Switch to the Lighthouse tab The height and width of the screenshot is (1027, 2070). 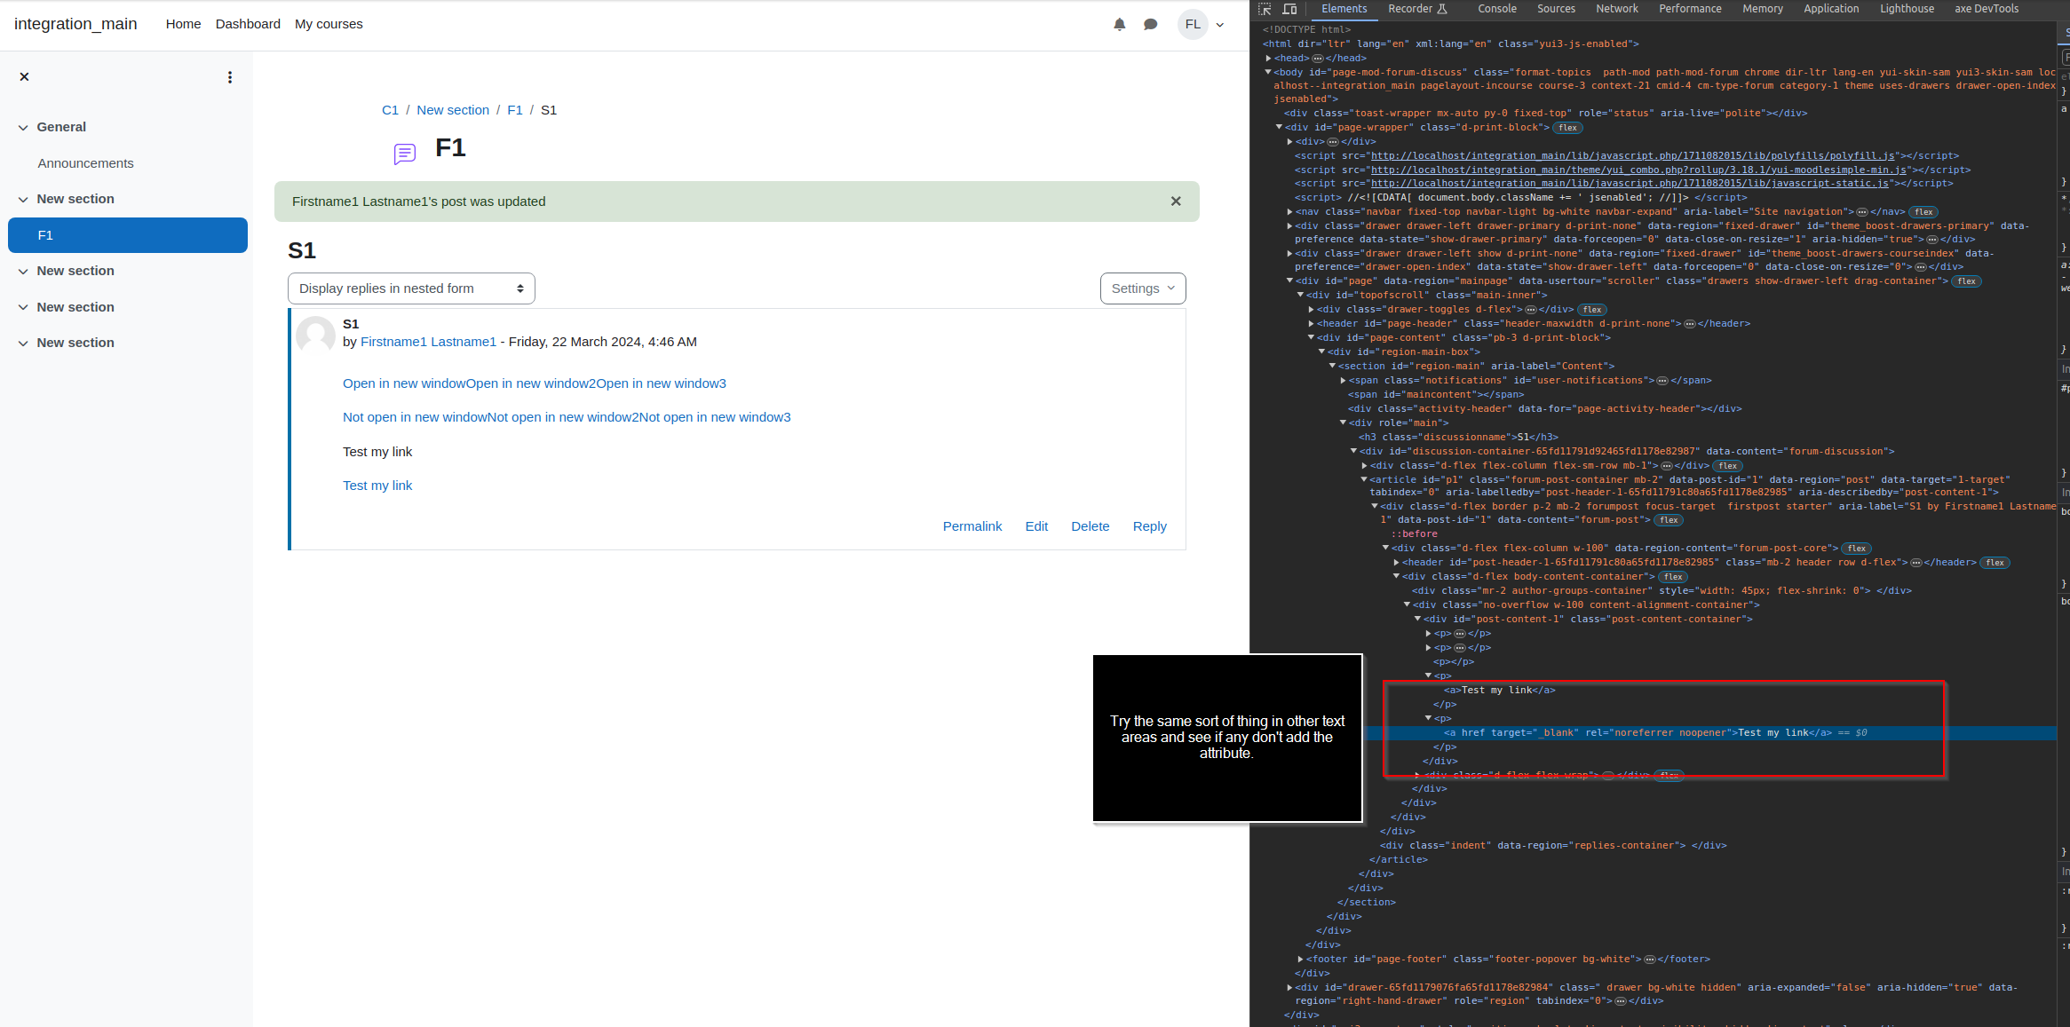pos(1907,9)
